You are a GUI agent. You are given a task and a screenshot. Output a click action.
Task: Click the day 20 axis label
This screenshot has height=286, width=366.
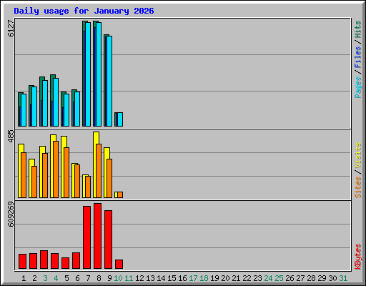pyautogui.click(x=225, y=278)
